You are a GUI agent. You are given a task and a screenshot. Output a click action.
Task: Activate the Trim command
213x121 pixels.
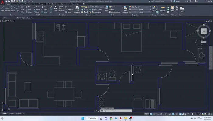(x=44, y=7)
